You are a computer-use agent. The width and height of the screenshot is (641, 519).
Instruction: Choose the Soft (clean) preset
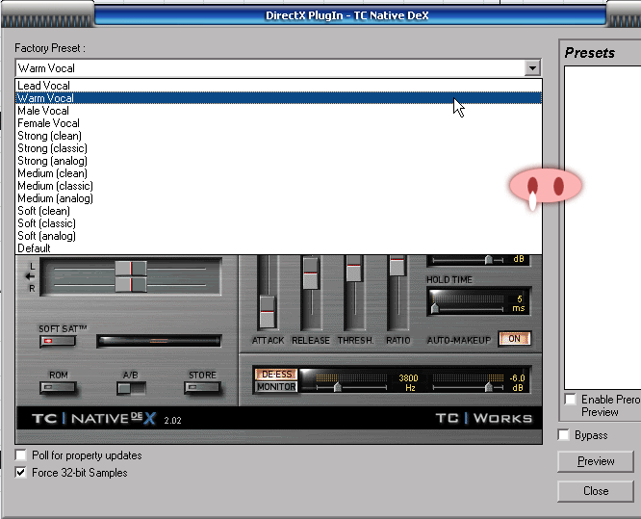[x=279, y=211]
